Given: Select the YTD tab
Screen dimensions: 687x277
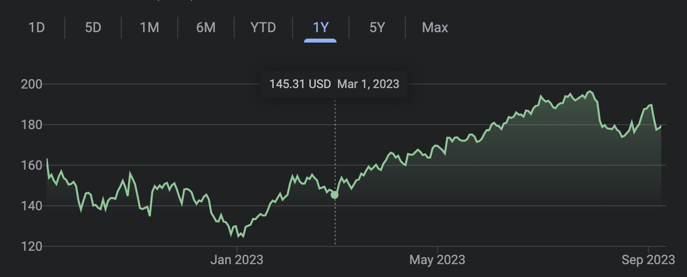Looking at the screenshot, I should [x=263, y=27].
